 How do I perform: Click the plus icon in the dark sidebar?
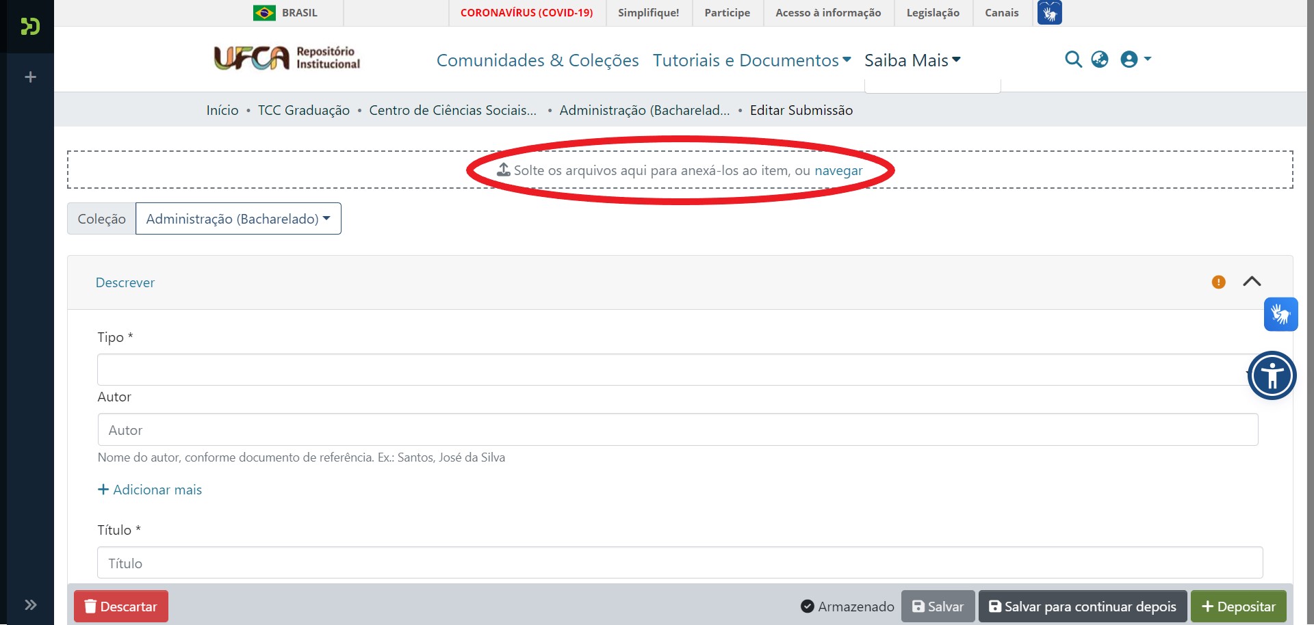[30, 77]
